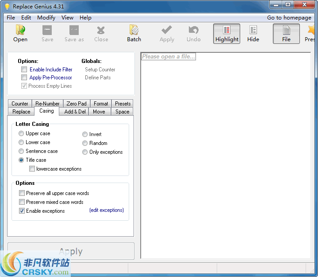Click the Hide toolbar icon

[x=253, y=34]
